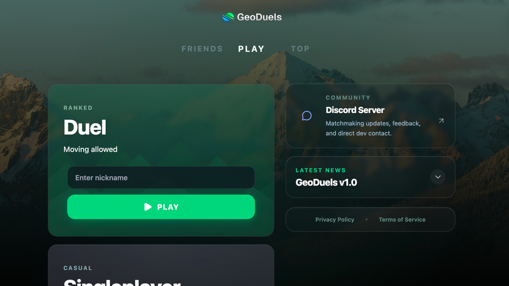This screenshot has width=509, height=286.
Task: Open the Privacy Policy link
Action: (335, 219)
